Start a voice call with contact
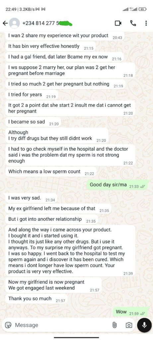Screen dimensions: 153x340 coord(133,23)
